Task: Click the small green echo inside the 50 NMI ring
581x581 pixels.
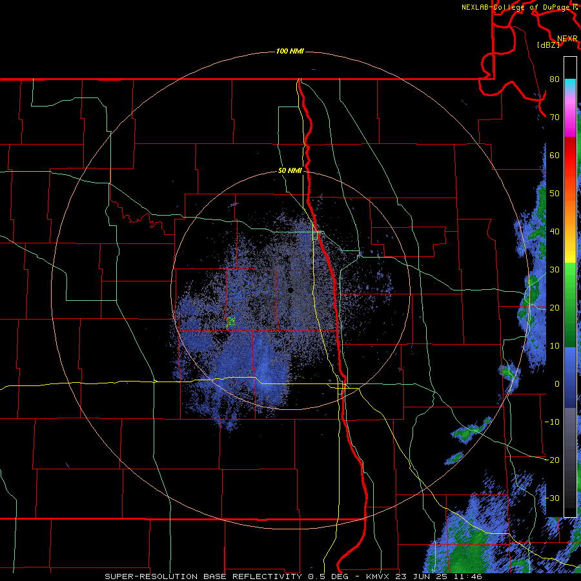Action: [x=231, y=321]
